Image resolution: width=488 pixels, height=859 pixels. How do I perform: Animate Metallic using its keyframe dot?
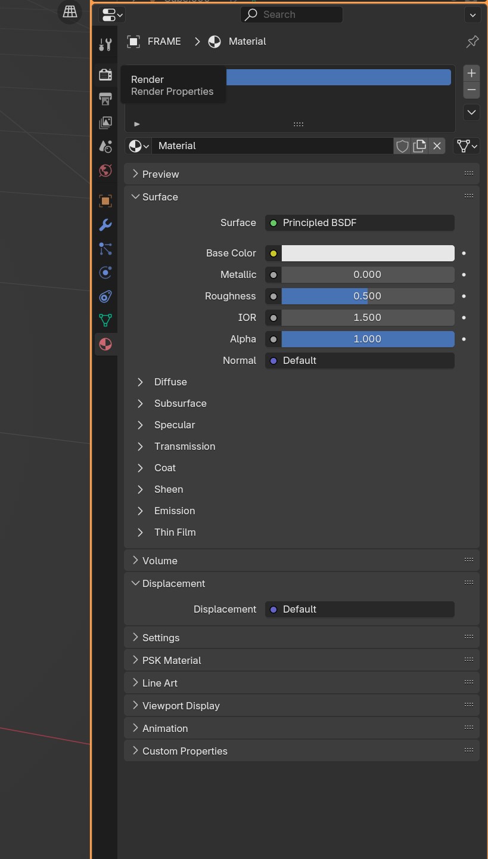tap(464, 274)
